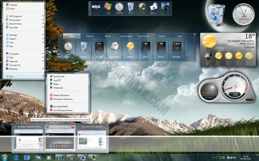The height and width of the screenshot is (161, 259).
Task: Close the www.winstep.net preview with red X
Action: 73,127
